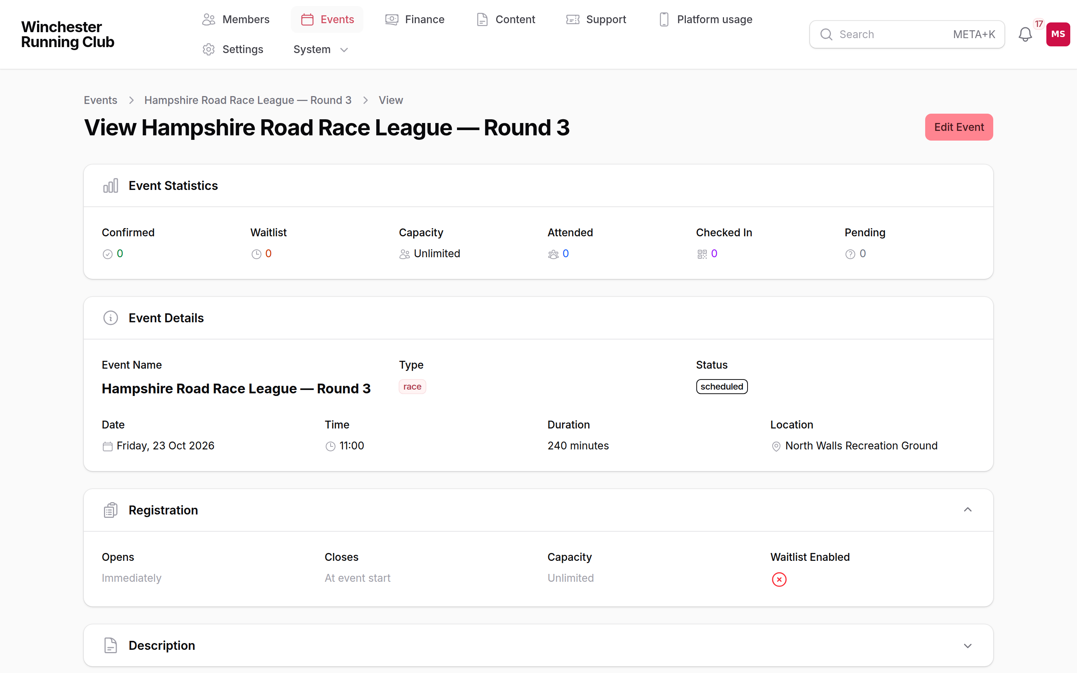Click 'North Walls Recreation Ground' text
The height and width of the screenshot is (673, 1077).
[x=861, y=446]
